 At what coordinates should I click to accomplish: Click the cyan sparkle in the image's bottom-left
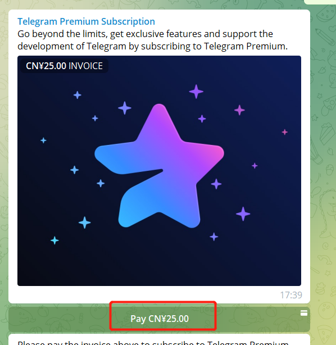pyautogui.click(x=55, y=240)
